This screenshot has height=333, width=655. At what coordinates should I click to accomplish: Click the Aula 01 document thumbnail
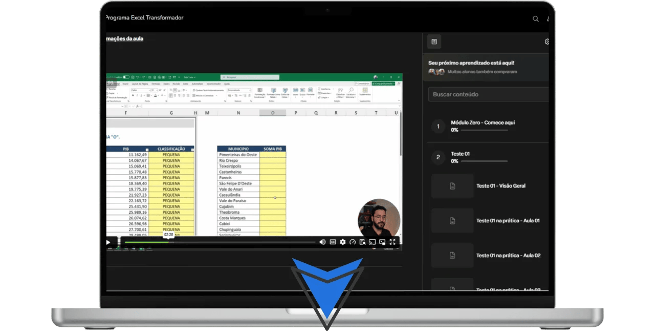click(452, 221)
